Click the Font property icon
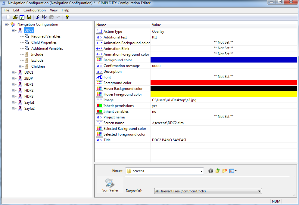The width and height of the screenshot is (299, 205). tap(99, 77)
